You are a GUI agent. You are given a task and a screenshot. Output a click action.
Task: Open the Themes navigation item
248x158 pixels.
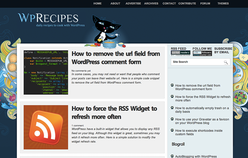click(x=223, y=4)
